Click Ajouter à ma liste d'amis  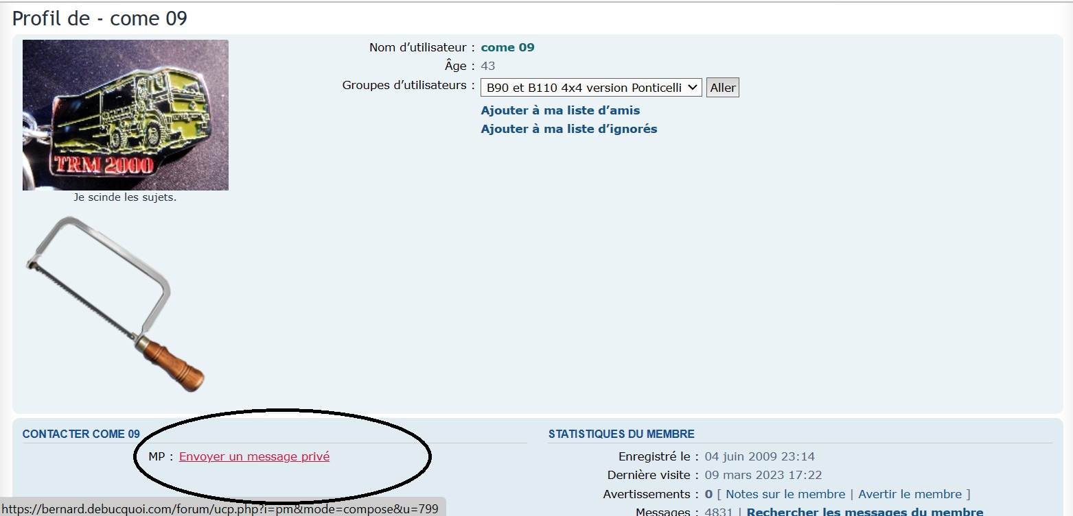point(560,110)
